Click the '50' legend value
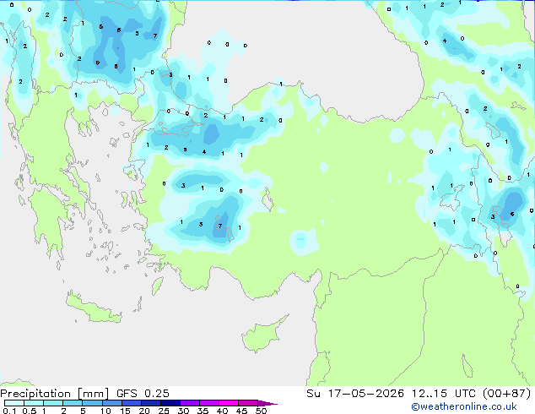The image size is (535, 414). [261, 411]
